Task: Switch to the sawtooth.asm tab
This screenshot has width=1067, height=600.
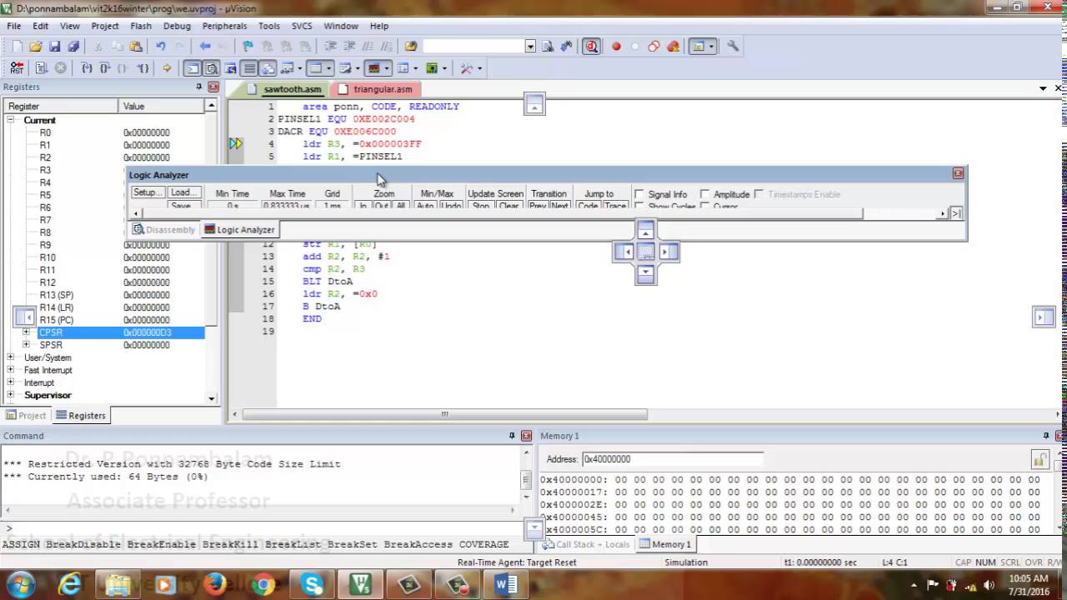Action: (286, 89)
